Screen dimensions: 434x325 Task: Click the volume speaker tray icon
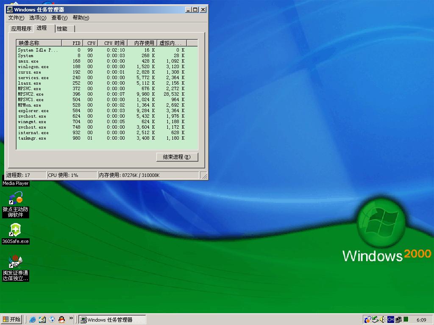(x=383, y=320)
